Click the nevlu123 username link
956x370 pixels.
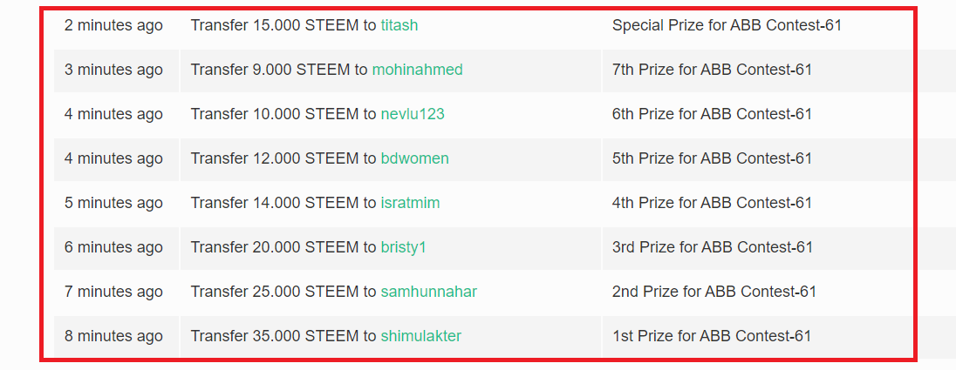(x=413, y=114)
